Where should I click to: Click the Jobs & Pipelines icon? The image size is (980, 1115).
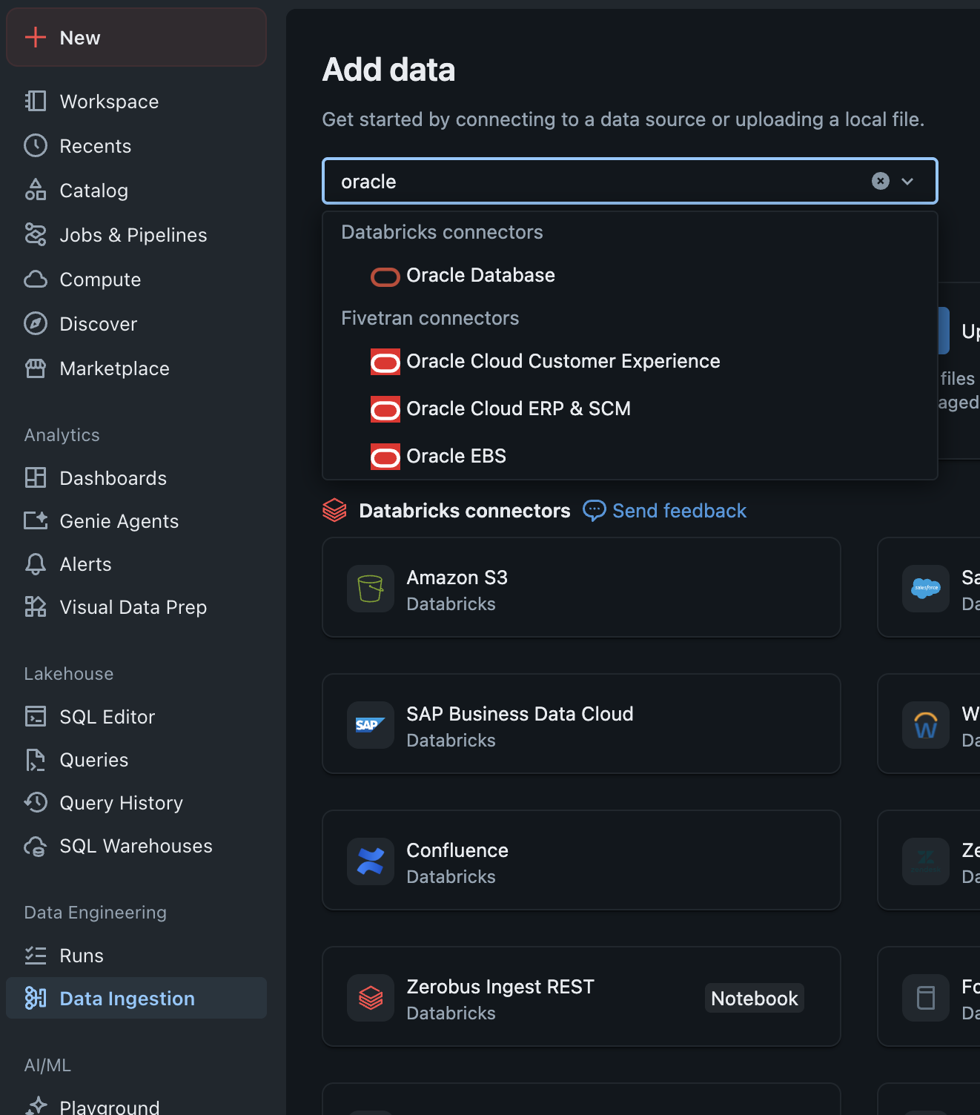36,234
